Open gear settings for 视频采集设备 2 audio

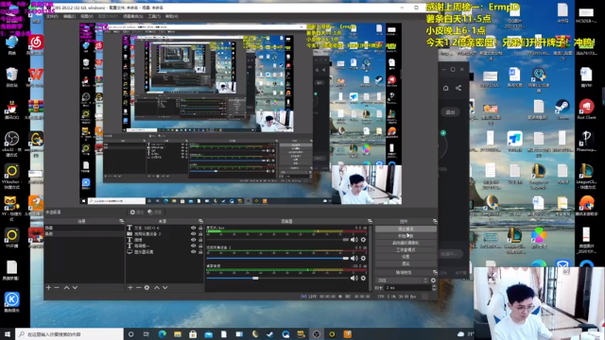tap(363, 258)
